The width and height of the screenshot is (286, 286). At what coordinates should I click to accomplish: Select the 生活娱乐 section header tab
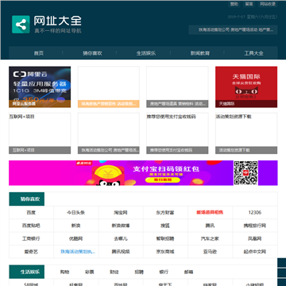coord(27,272)
